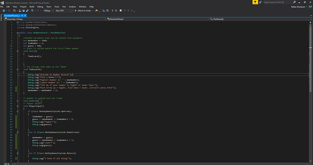
Task: Open the Toolbox side panel tab
Action: [1, 17]
